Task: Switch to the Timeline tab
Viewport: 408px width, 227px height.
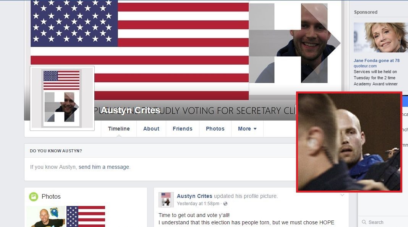Action: [x=119, y=129]
